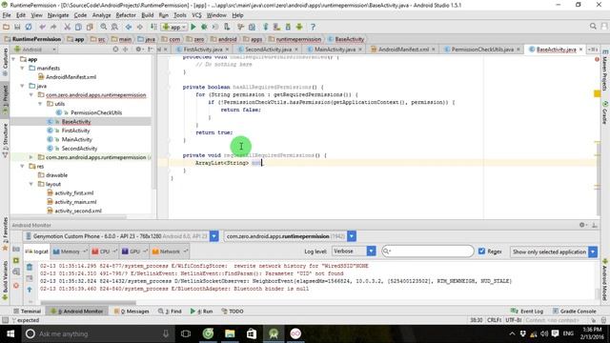Image resolution: width=610 pixels, height=343 pixels.
Task: Click the logcat up arrow icon
Action: (x=30, y=290)
